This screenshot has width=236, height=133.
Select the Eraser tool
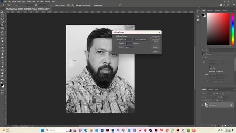pos(3,48)
